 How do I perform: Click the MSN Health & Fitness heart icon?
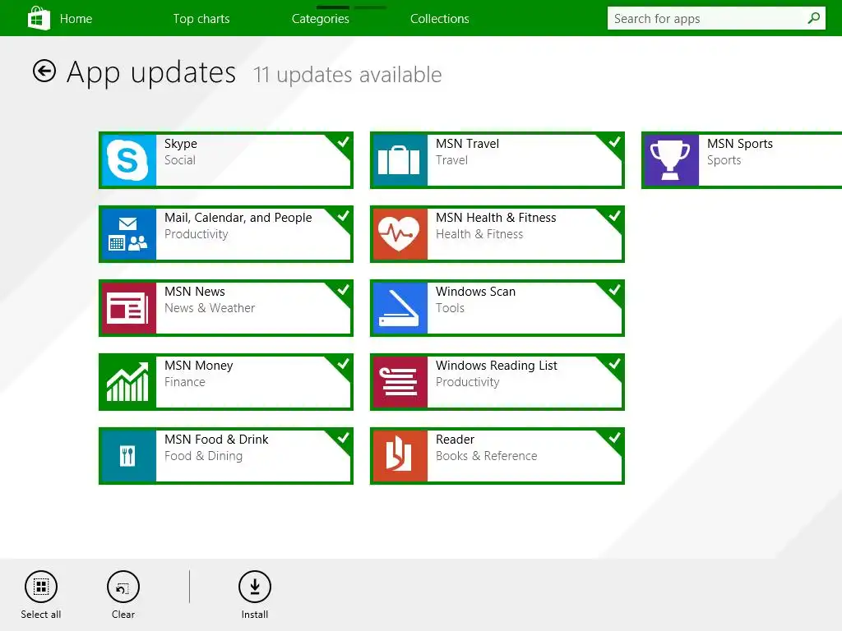click(400, 234)
